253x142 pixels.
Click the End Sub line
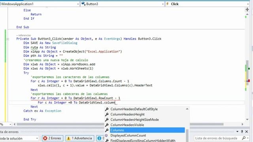tap(23, 27)
